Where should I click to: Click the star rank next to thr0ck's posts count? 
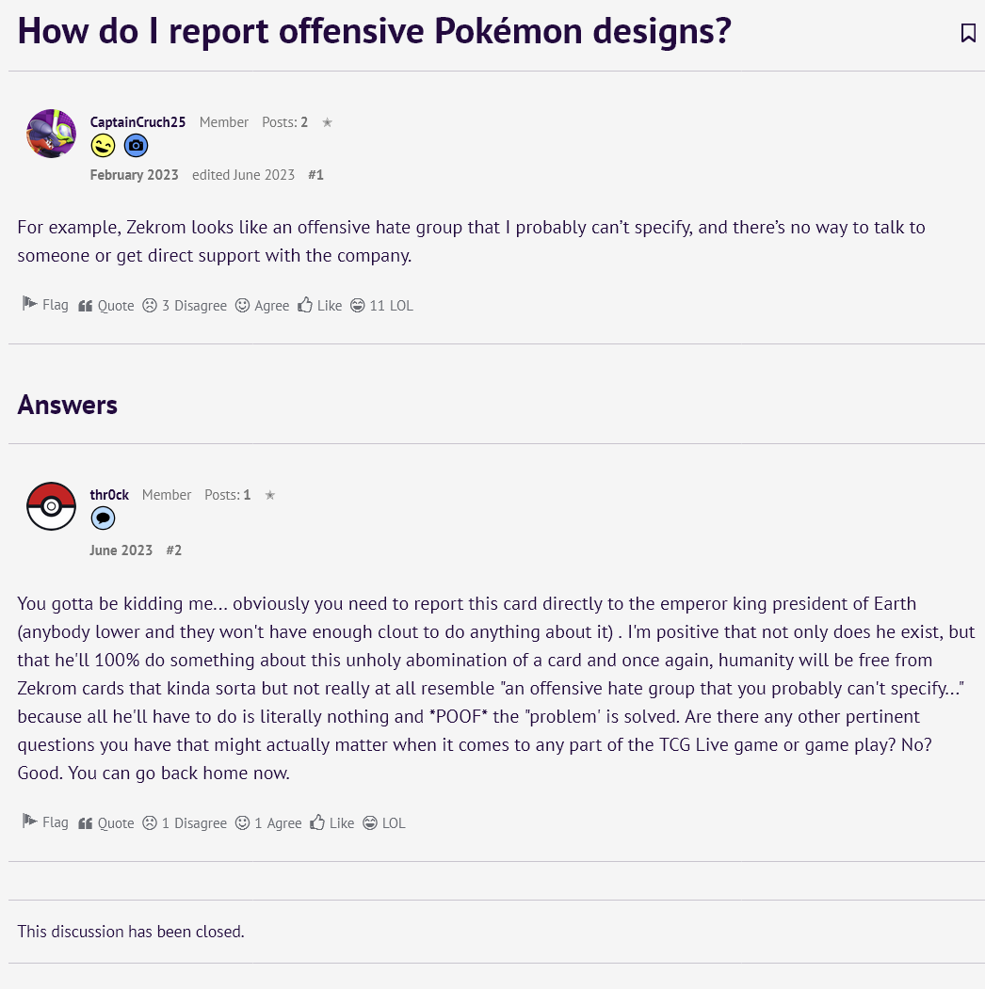point(270,495)
